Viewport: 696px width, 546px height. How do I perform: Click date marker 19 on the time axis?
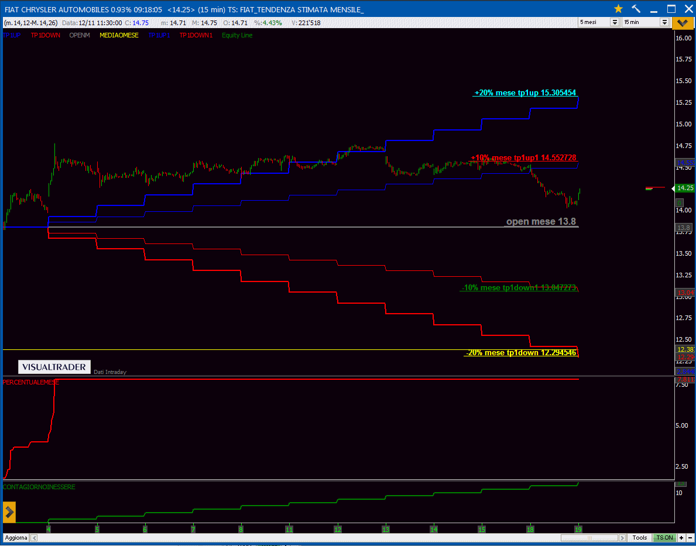coord(578,530)
